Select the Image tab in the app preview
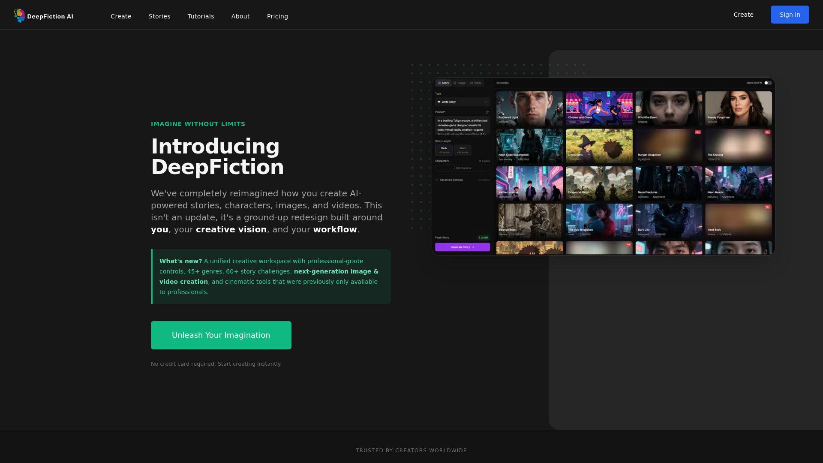823x463 pixels. (x=460, y=83)
